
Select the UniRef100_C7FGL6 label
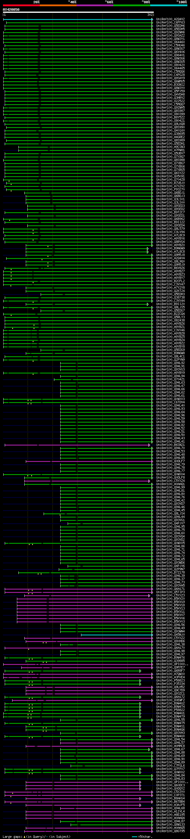[x=170, y=766]
